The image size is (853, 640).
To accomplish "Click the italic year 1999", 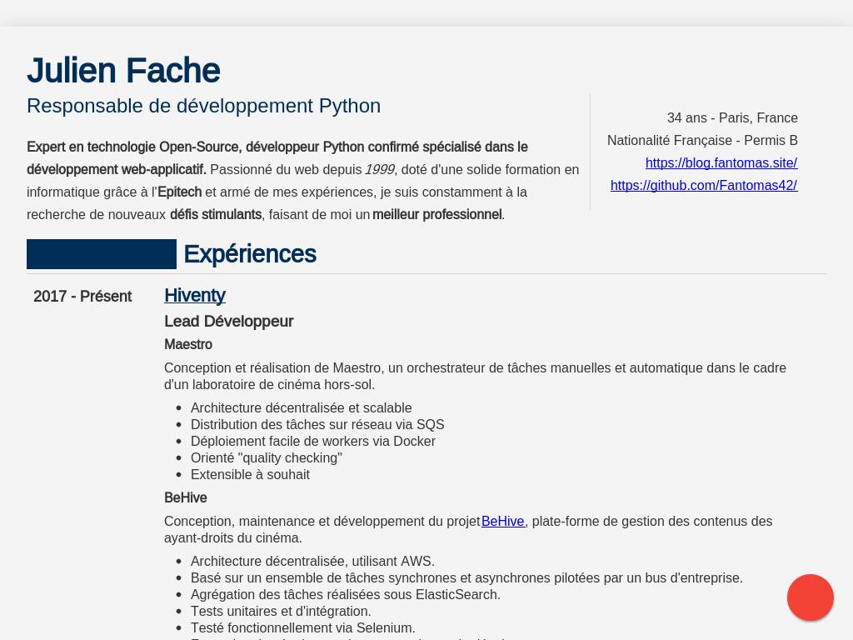I will [379, 169].
